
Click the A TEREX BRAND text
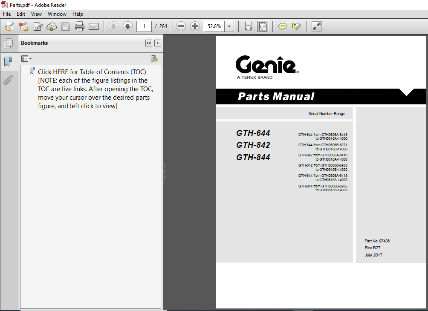tap(254, 78)
